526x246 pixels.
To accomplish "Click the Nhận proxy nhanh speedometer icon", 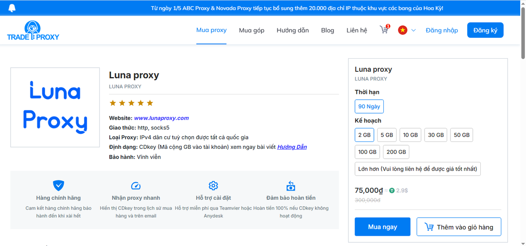I will (x=136, y=186).
